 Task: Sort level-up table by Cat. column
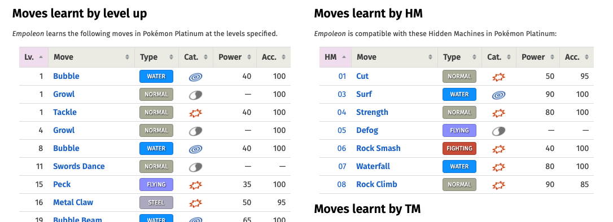click(x=195, y=57)
